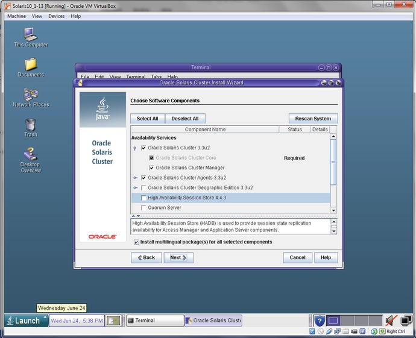Click VirtualBox USB devices status icon
Image resolution: width=416 pixels, height=338 pixels.
tap(329, 331)
